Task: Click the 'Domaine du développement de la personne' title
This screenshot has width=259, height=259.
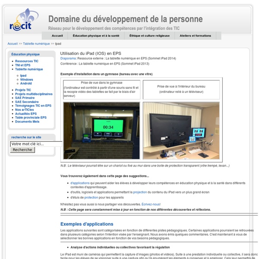Action: pyautogui.click(x=125, y=19)
